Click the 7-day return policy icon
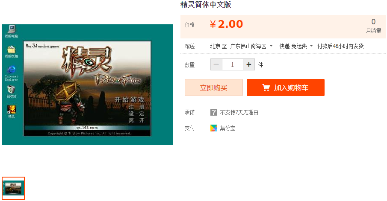Image resolution: width=387 pixels, height=201 pixels. pyautogui.click(x=214, y=112)
